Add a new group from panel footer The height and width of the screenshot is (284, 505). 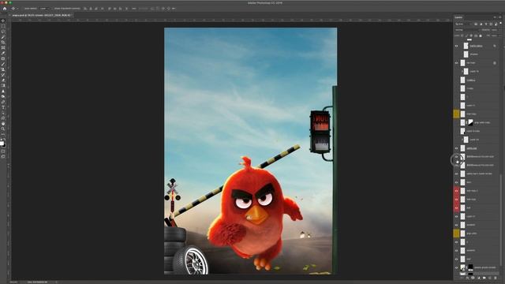pyautogui.click(x=484, y=278)
